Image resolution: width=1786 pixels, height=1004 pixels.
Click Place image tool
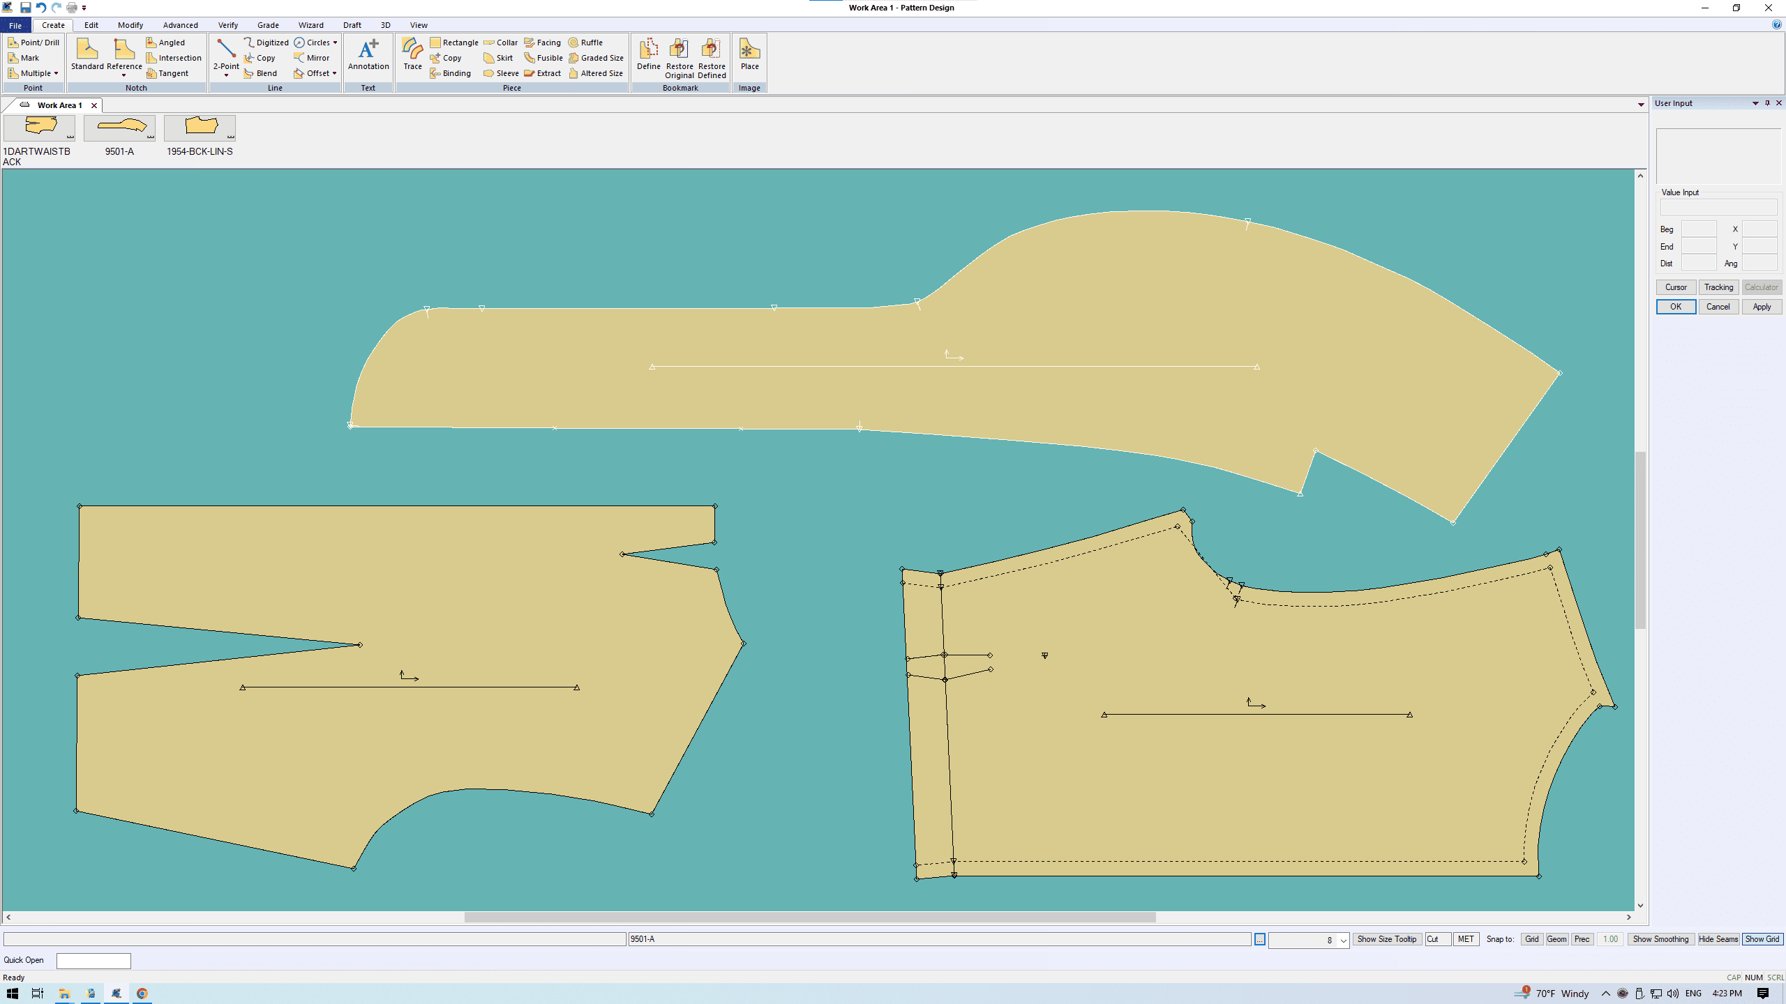(x=749, y=54)
